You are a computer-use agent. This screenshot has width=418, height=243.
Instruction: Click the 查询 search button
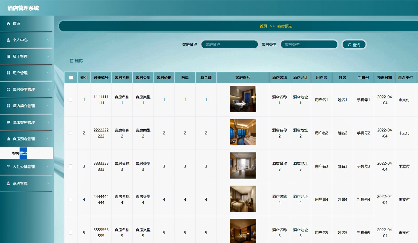[354, 45]
